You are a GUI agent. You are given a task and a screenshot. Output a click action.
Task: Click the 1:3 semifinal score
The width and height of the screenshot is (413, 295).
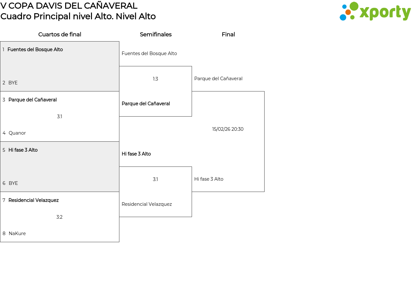156,79
